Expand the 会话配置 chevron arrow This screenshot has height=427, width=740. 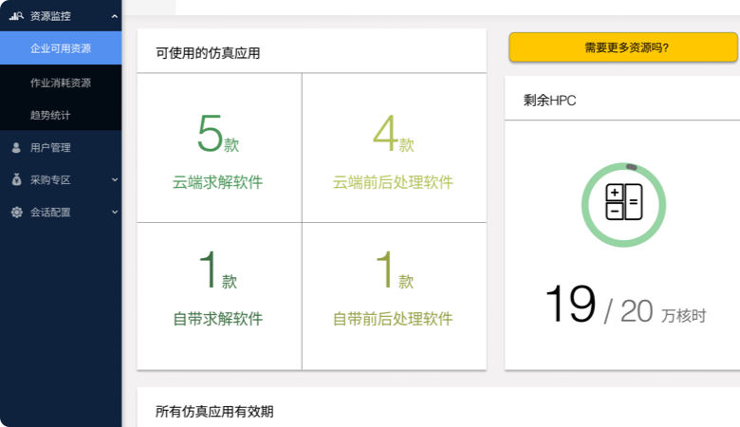(114, 213)
